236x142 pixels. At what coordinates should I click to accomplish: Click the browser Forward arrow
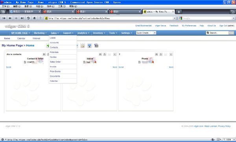coord(16,18)
